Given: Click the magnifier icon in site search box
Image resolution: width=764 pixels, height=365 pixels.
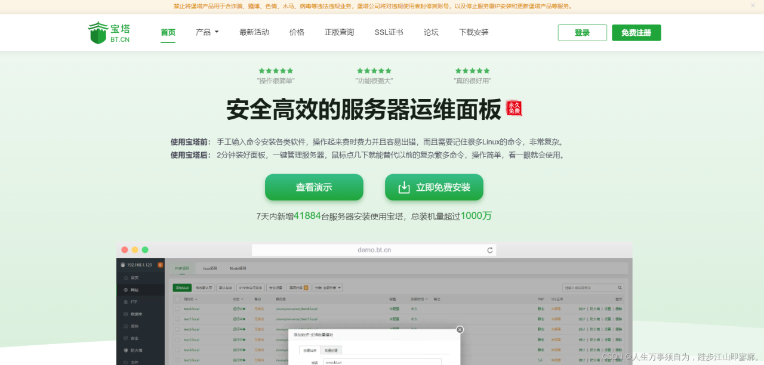Looking at the screenshot, I should (620, 287).
